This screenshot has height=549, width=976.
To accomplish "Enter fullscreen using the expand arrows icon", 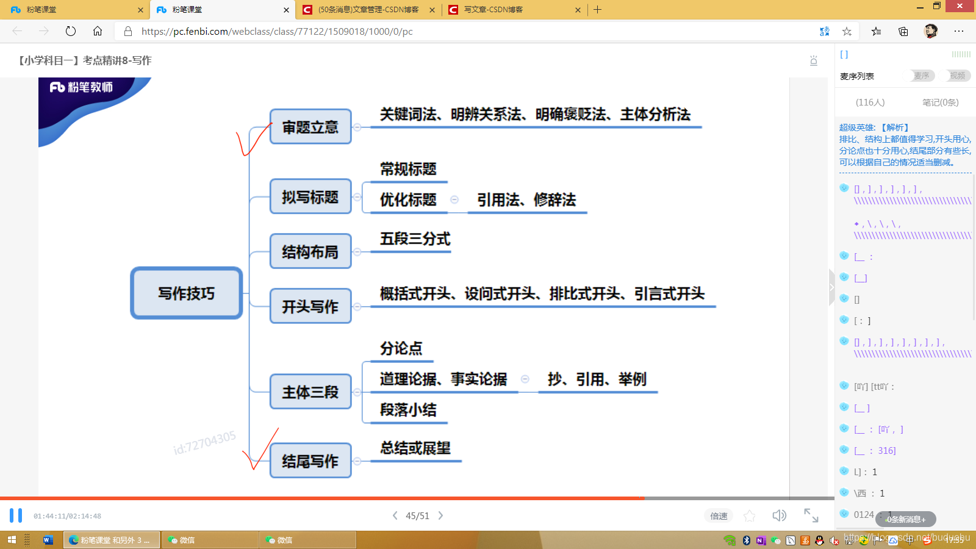I will (811, 515).
